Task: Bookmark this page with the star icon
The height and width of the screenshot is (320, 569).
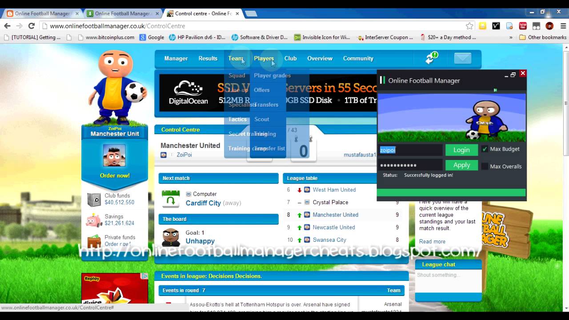Action: click(469, 26)
